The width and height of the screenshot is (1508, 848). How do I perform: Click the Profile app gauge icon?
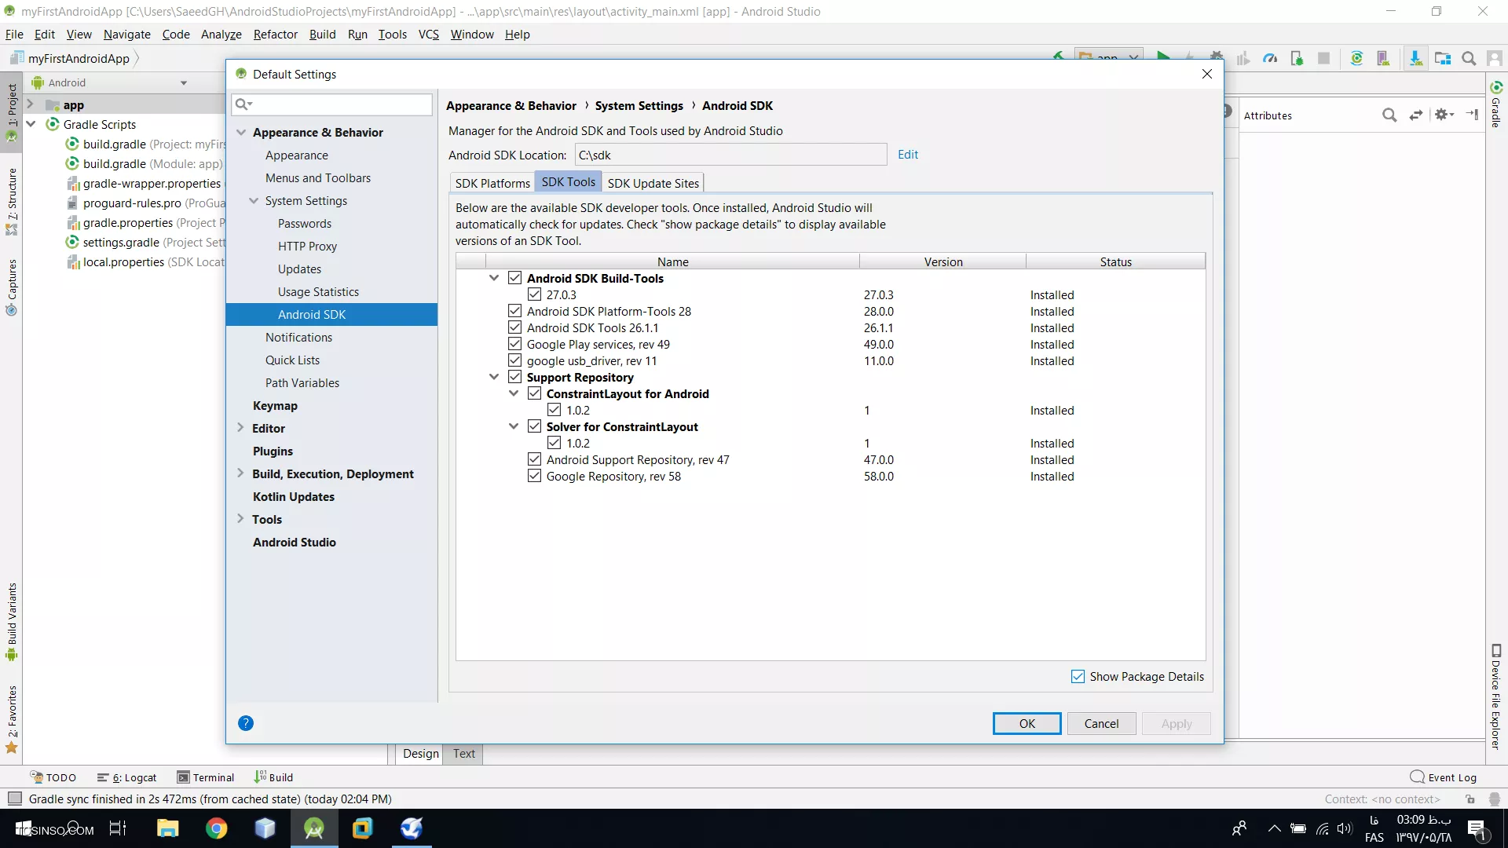[x=1270, y=59]
